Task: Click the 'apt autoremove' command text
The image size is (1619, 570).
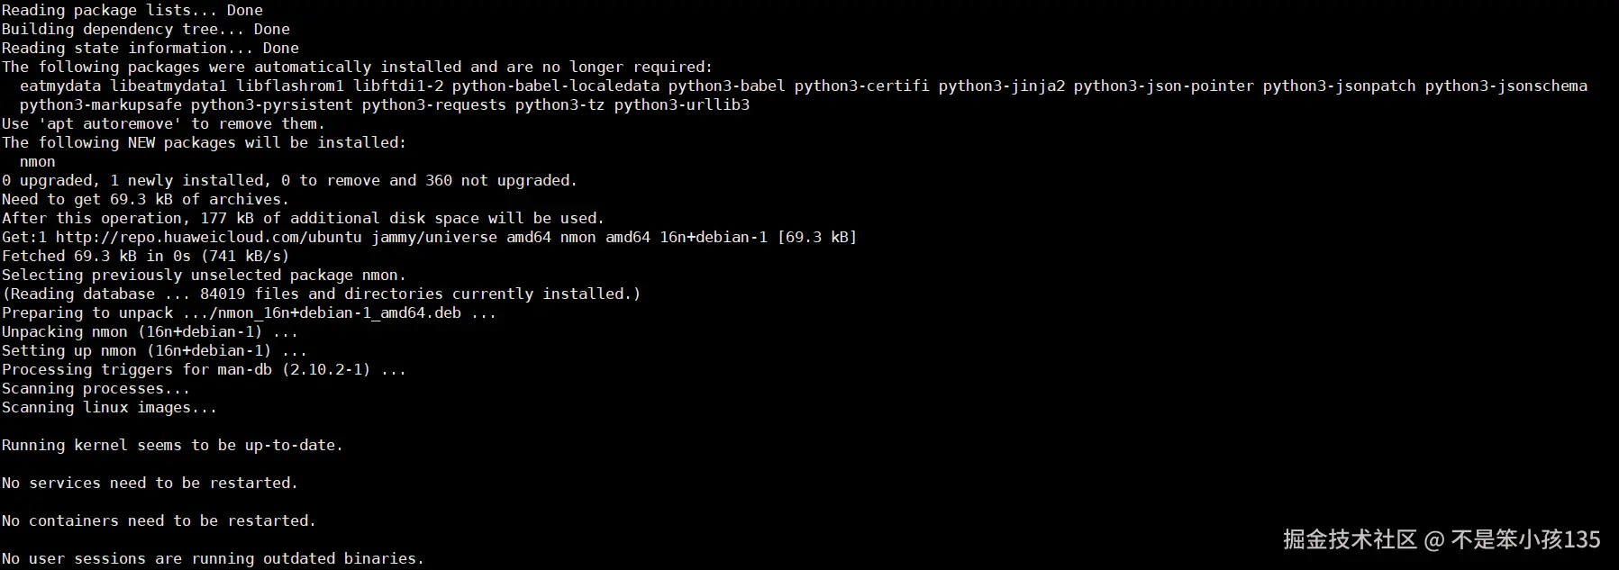Action: pyautogui.click(x=109, y=123)
